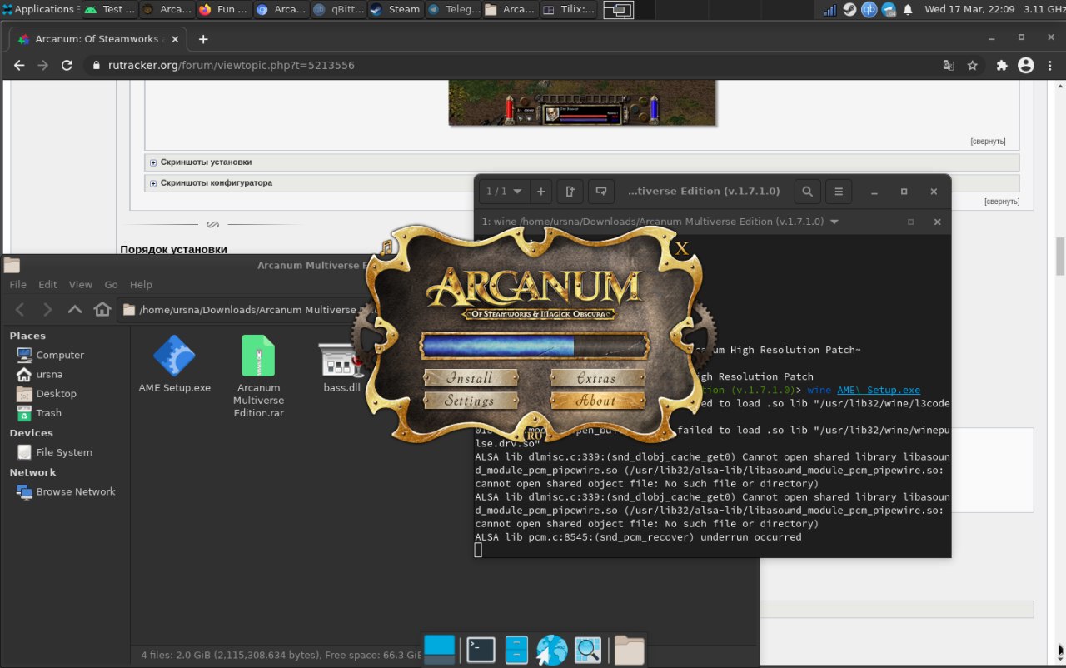
Task: Open the browser three-dot menu
Action: 1050,65
